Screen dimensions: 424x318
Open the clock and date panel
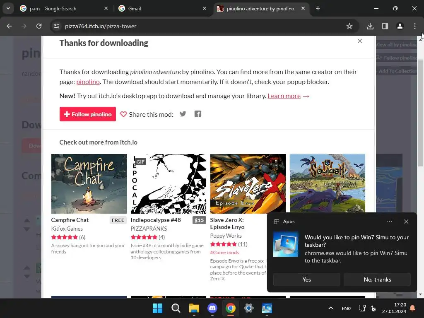coord(394,308)
